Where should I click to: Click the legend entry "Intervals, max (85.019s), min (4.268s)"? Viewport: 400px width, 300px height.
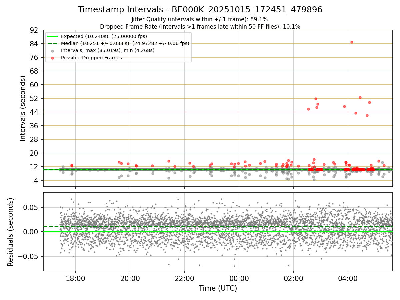click(x=108, y=51)
